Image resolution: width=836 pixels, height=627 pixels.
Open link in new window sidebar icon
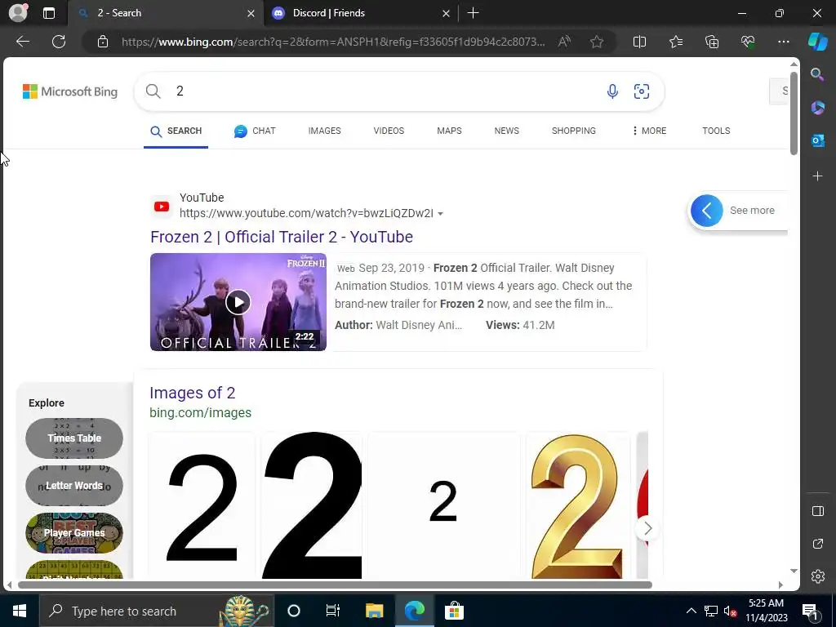[818, 544]
